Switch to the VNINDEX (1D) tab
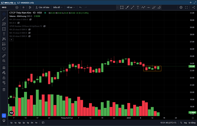 [x=26, y=3]
